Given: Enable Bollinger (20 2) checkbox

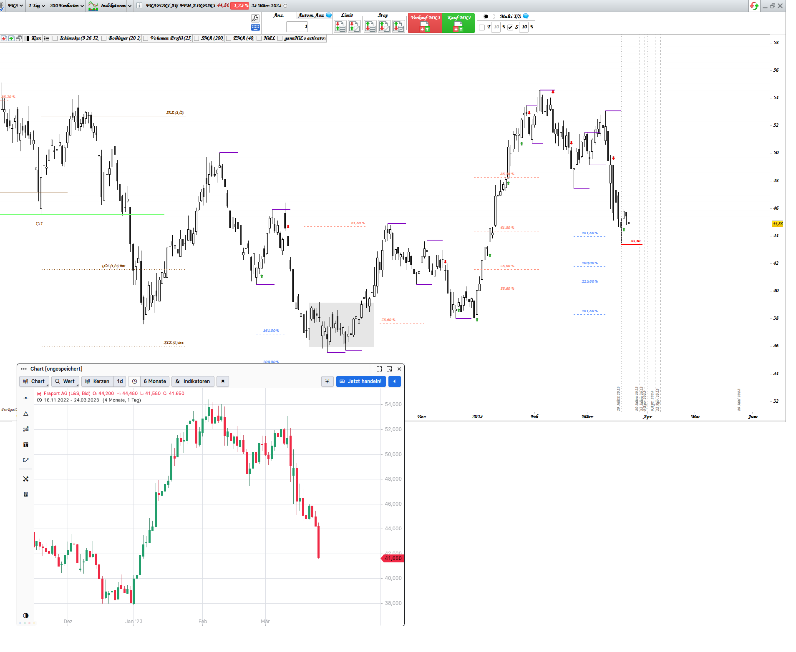Looking at the screenshot, I should pyautogui.click(x=104, y=38).
